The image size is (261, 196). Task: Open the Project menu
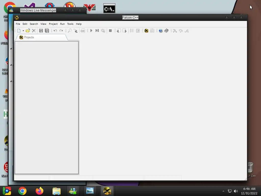(x=53, y=24)
